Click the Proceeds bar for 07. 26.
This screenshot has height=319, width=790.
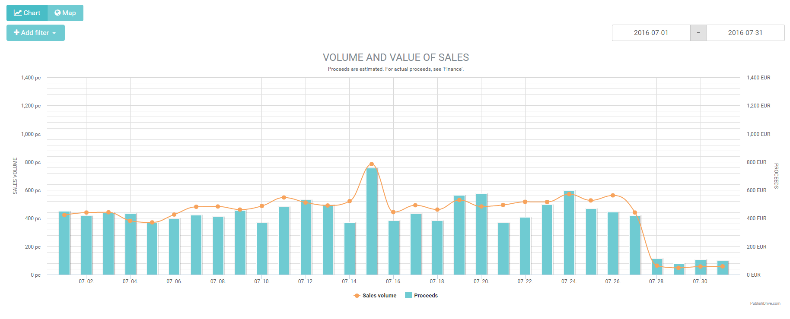pyautogui.click(x=613, y=243)
